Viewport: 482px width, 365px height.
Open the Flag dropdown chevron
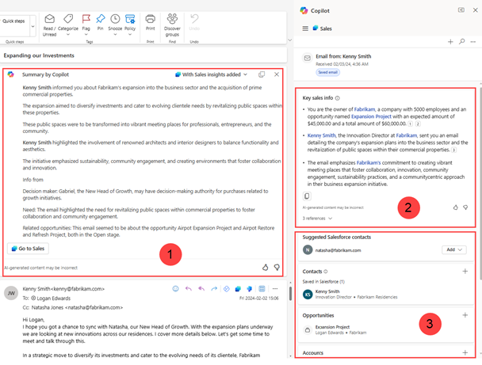86,34
